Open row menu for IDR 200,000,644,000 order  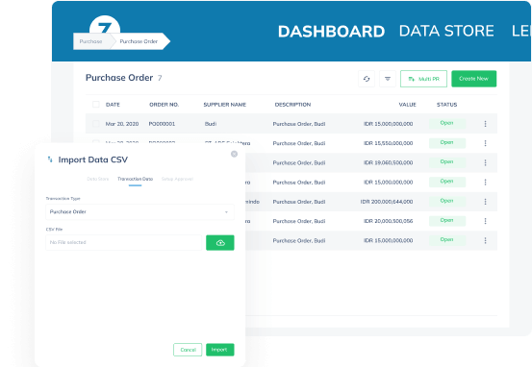485,202
